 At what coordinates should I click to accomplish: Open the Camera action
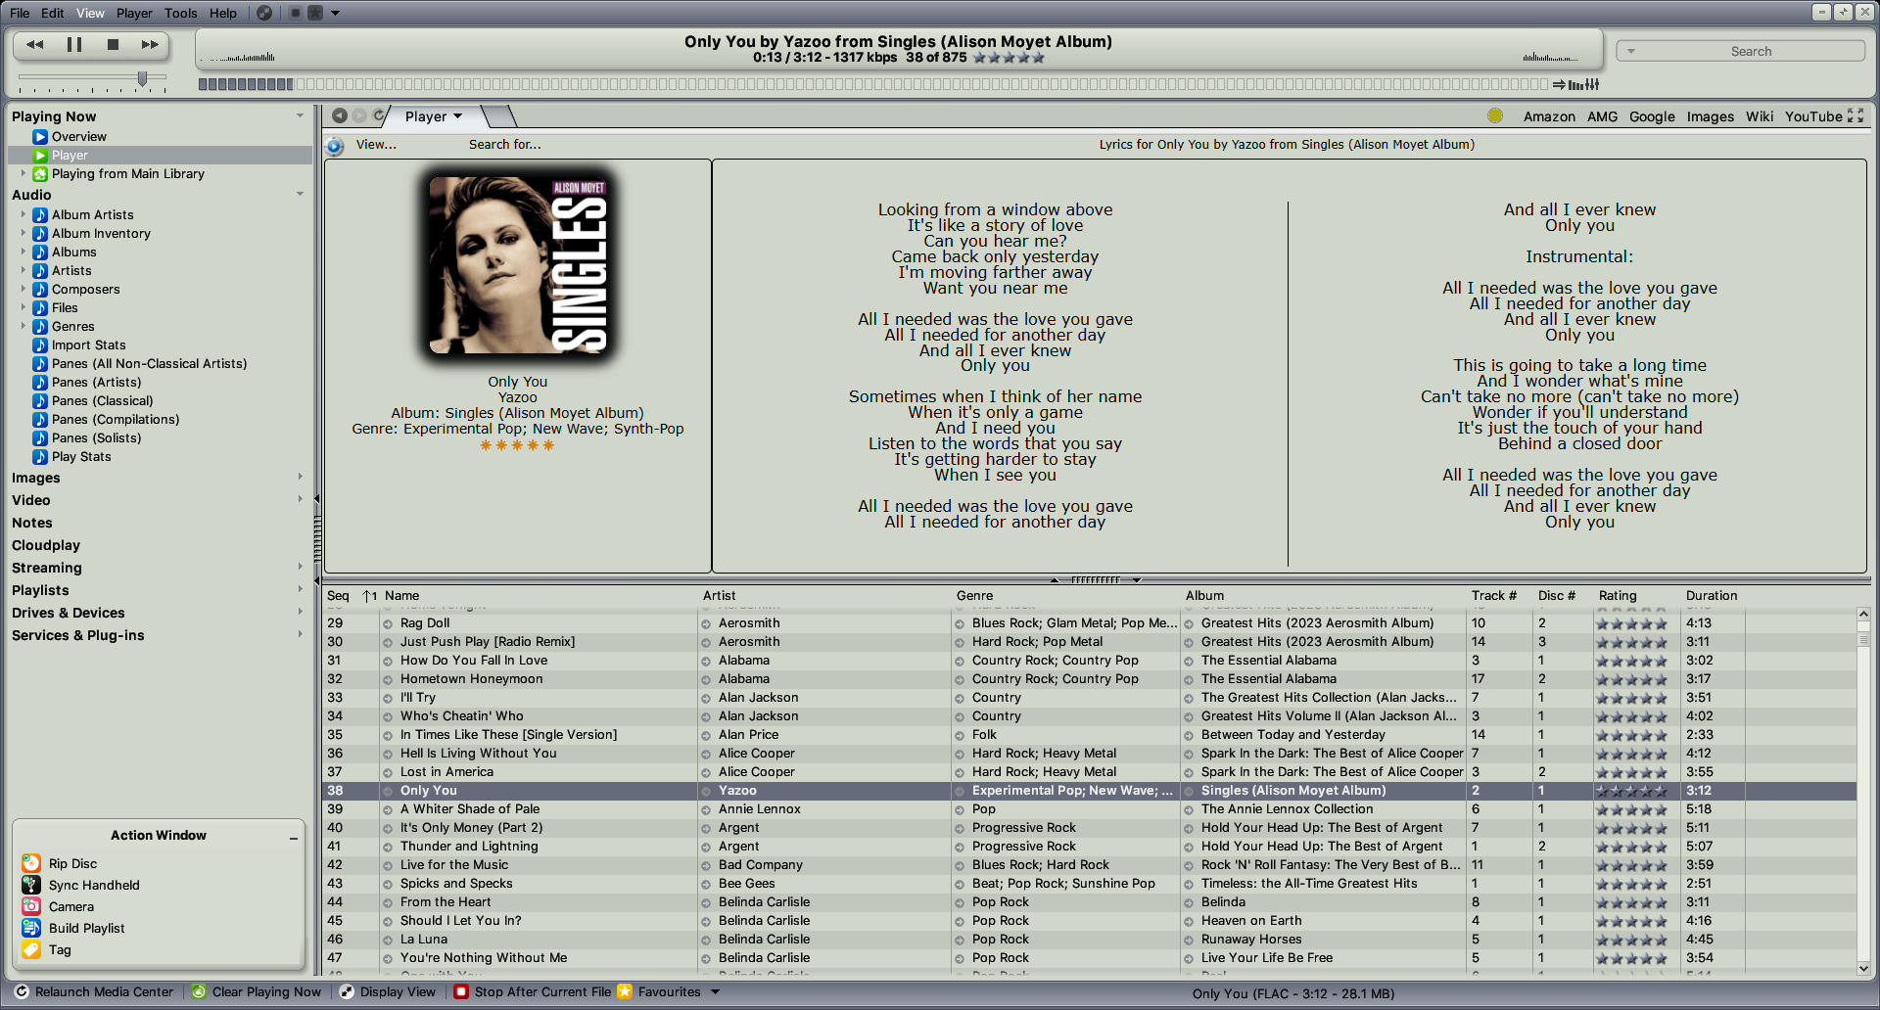pos(58,906)
